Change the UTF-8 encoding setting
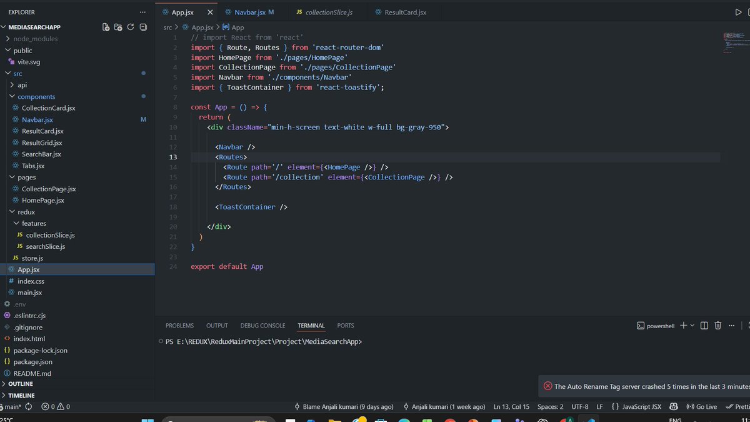 coord(579,406)
